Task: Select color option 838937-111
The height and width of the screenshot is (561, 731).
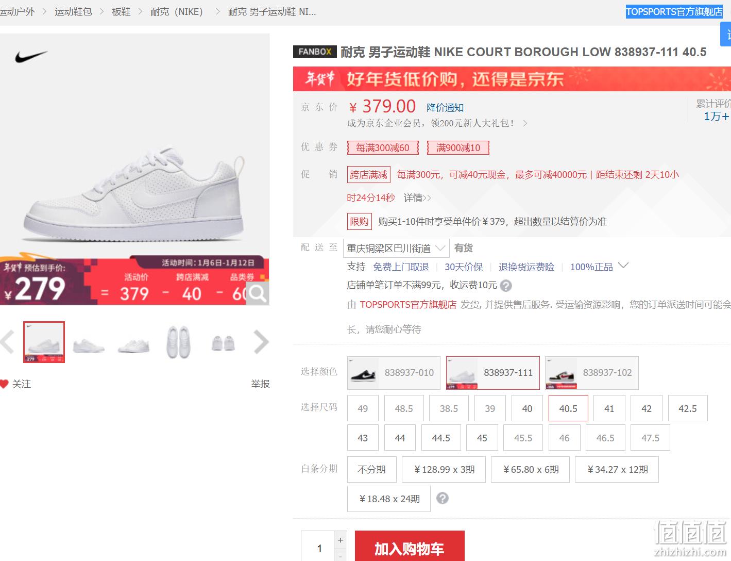Action: tap(493, 373)
